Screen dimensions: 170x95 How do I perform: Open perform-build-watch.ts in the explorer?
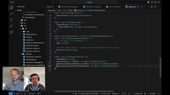pos(35,43)
